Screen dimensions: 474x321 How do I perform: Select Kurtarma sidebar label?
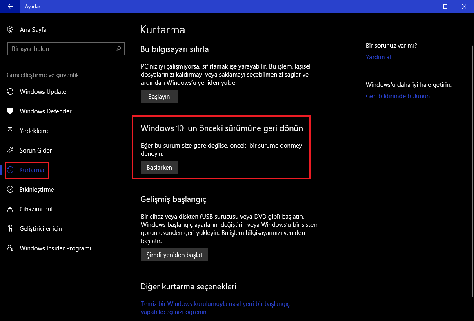(x=32, y=170)
